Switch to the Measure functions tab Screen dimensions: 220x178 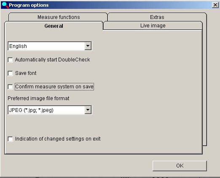pyautogui.click(x=59, y=17)
